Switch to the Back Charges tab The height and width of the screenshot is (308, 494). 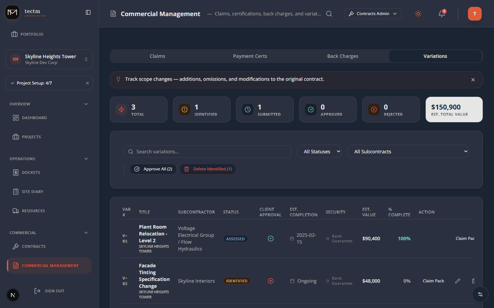[342, 56]
